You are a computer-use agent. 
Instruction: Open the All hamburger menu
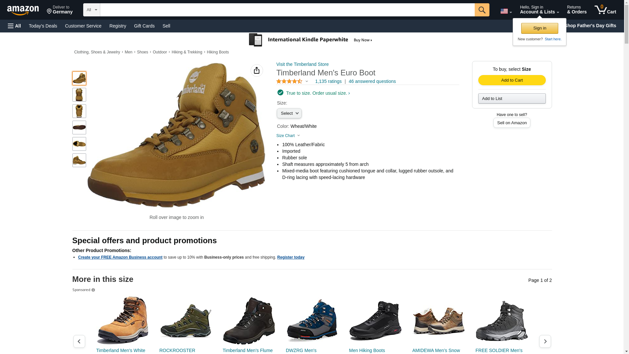tap(14, 26)
